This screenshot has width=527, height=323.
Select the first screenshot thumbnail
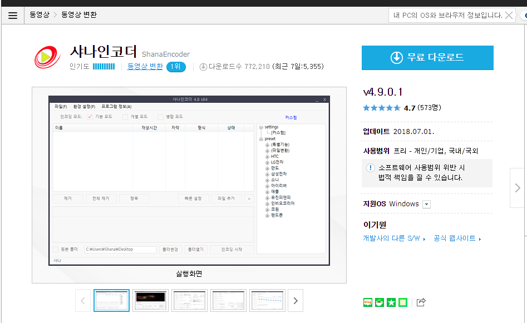(x=112, y=301)
